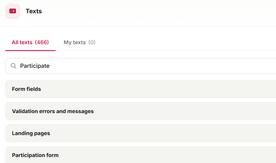Click the (466) count on All texts
The image size is (276, 163).
click(x=42, y=42)
